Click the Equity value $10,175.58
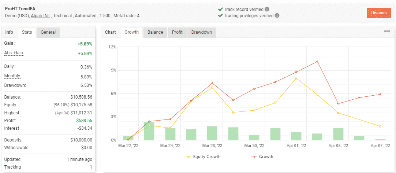 (x=81, y=105)
